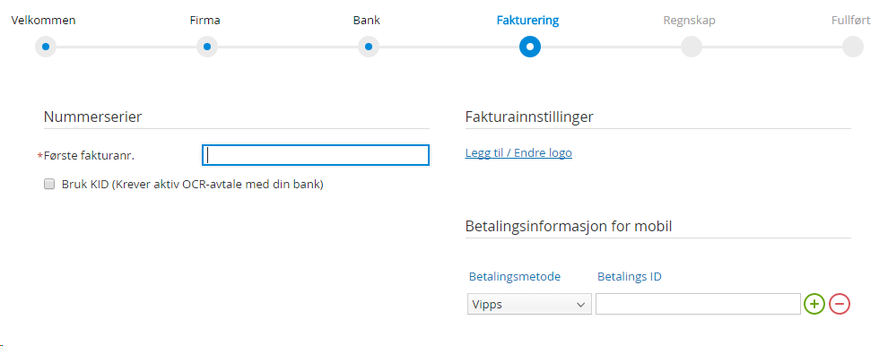Select the Firma step label
The image size is (888, 346).
pyautogui.click(x=205, y=21)
